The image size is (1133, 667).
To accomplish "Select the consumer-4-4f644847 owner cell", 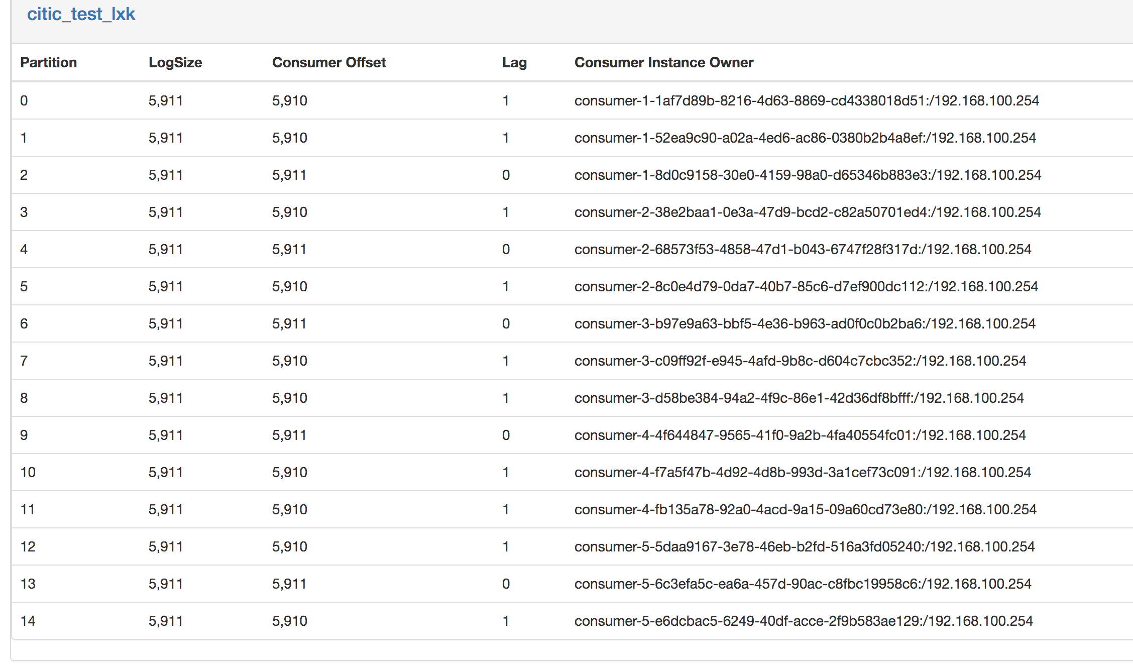I will (800, 435).
